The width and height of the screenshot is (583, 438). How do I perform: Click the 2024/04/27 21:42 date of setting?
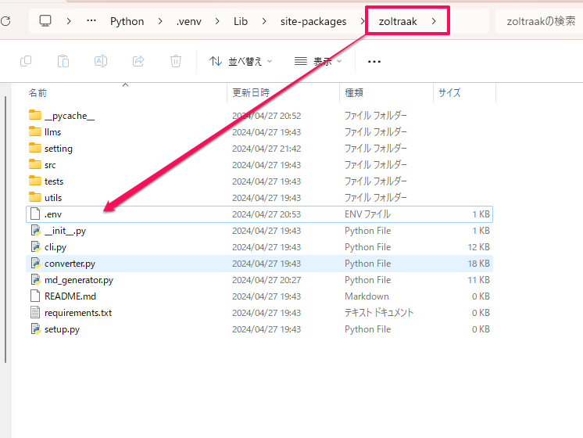pos(266,149)
